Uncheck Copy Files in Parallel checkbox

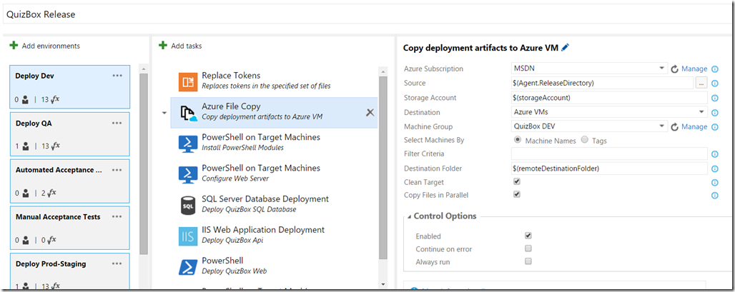pyautogui.click(x=516, y=194)
